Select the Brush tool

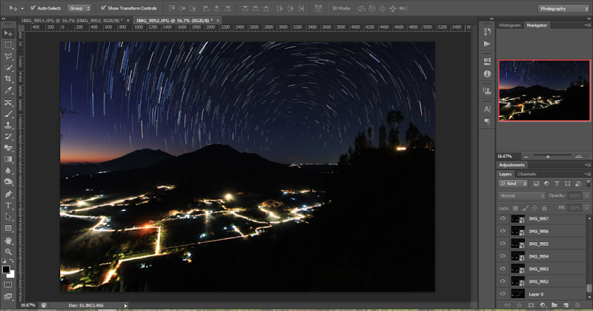point(8,114)
